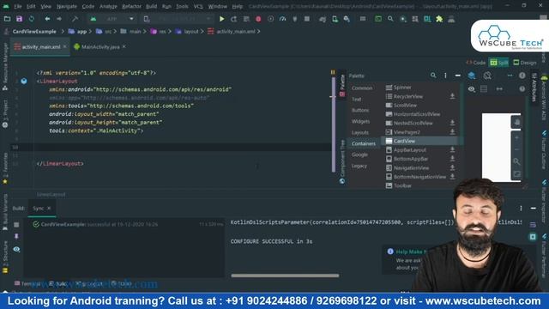Switch editor to Split view
The height and width of the screenshot is (309, 549).
coord(499,63)
